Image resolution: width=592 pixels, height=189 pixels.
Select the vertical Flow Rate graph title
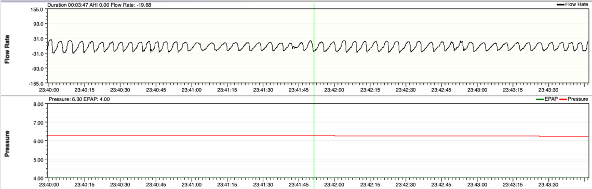coord(7,45)
